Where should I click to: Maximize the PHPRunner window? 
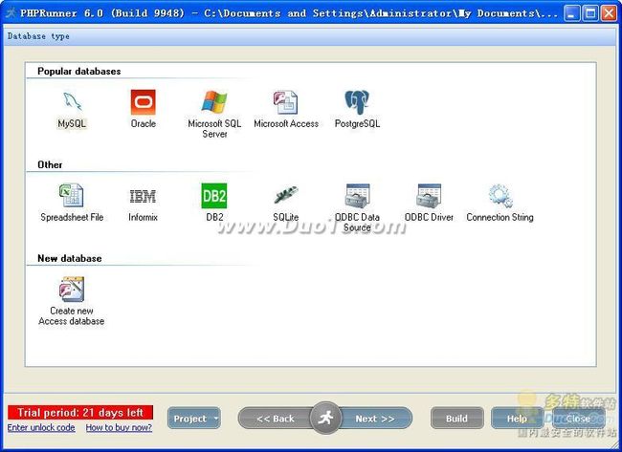pos(589,14)
